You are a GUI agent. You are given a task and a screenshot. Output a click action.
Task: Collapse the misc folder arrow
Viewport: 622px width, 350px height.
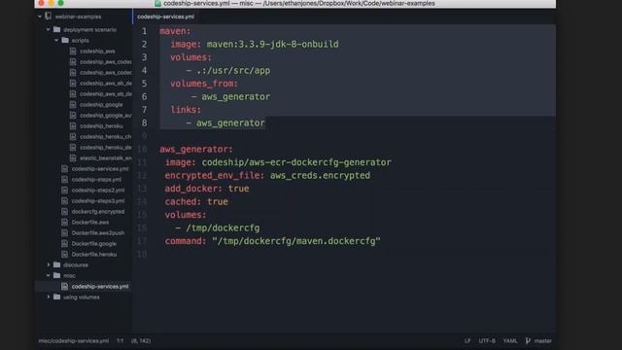coord(48,275)
